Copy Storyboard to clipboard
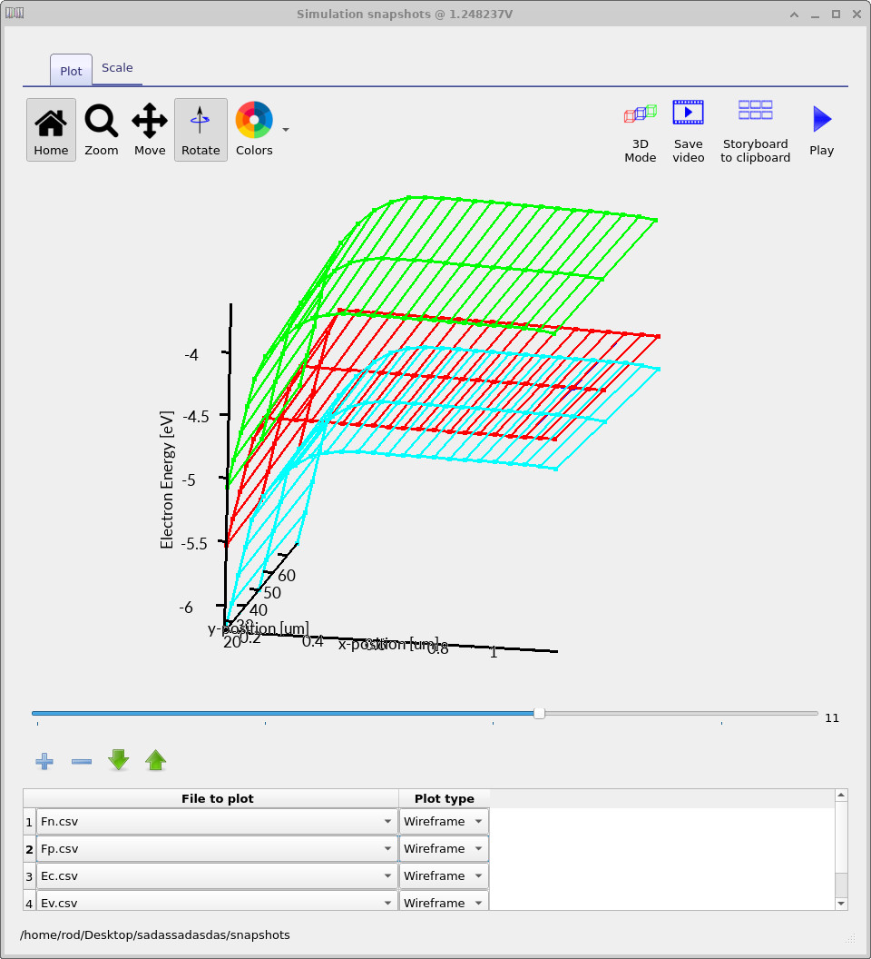 point(755,130)
